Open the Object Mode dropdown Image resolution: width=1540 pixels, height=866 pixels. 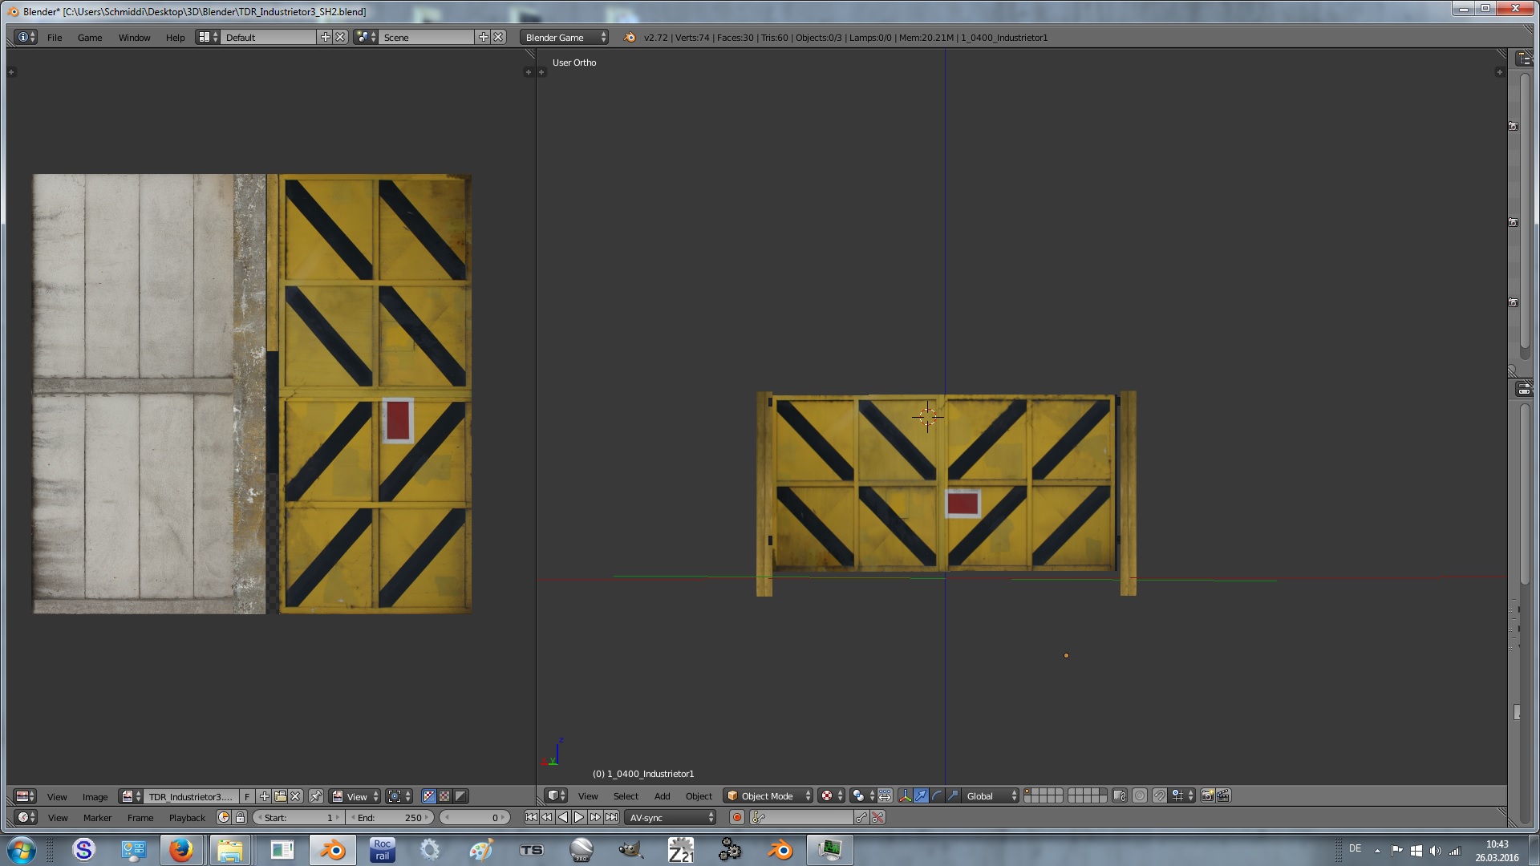768,795
